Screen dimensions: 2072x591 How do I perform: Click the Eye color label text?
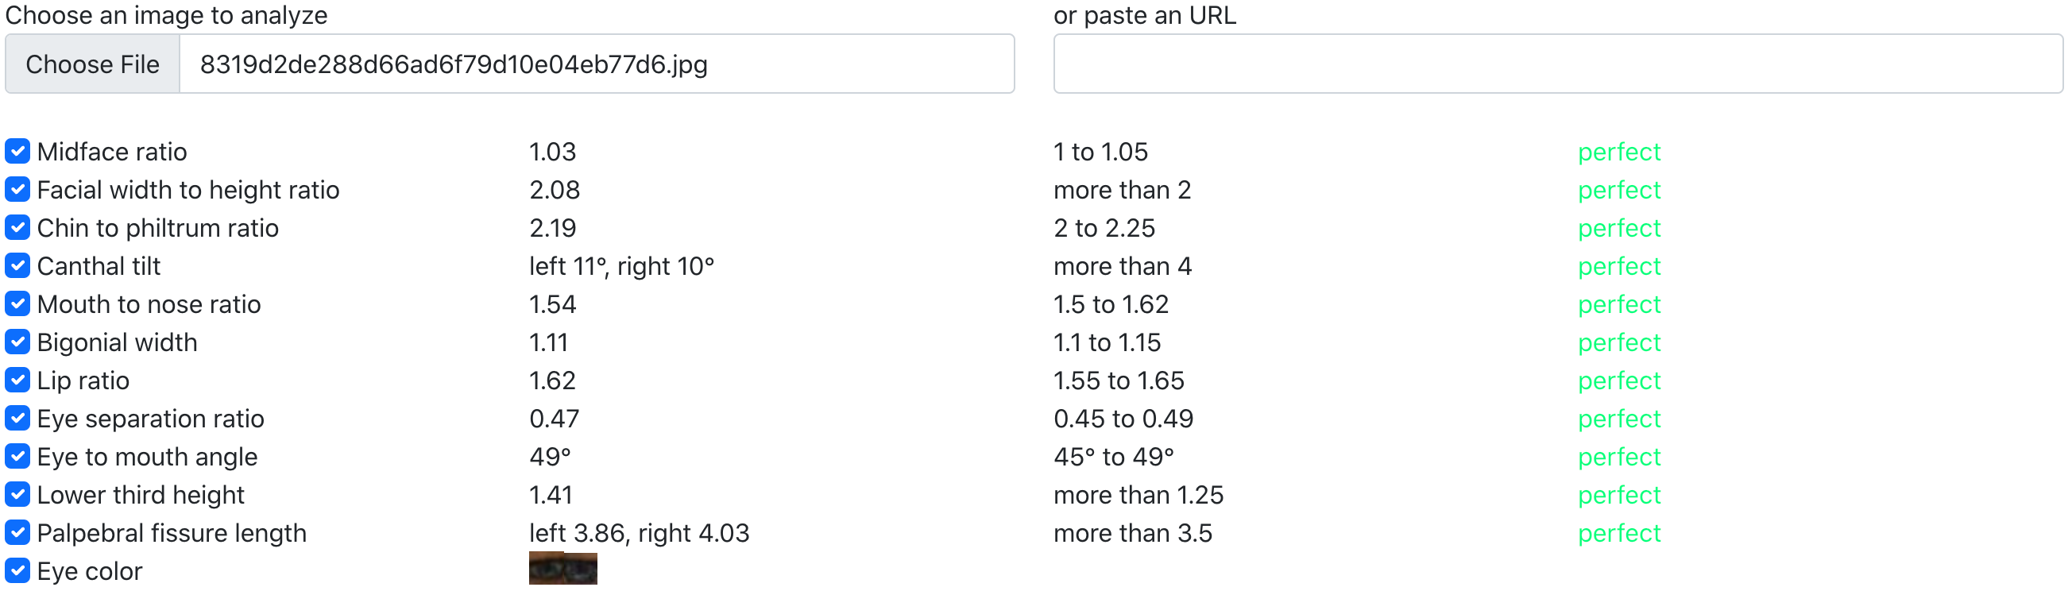(x=89, y=571)
